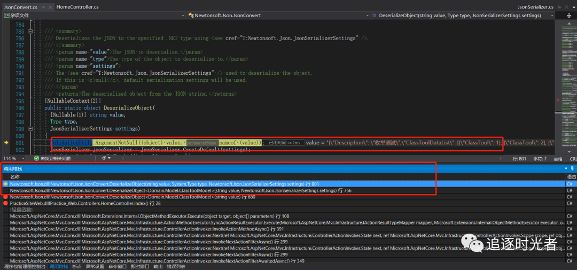Open the 输出 tab
This screenshot has width=577, height=270.
coord(158,267)
